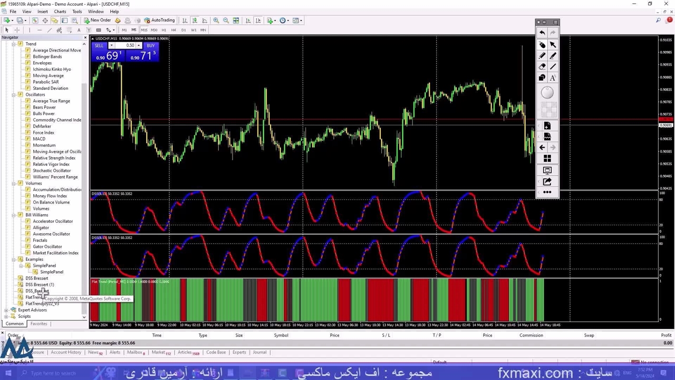Click the crosshair cursor tool
675x380 pixels.
17,30
